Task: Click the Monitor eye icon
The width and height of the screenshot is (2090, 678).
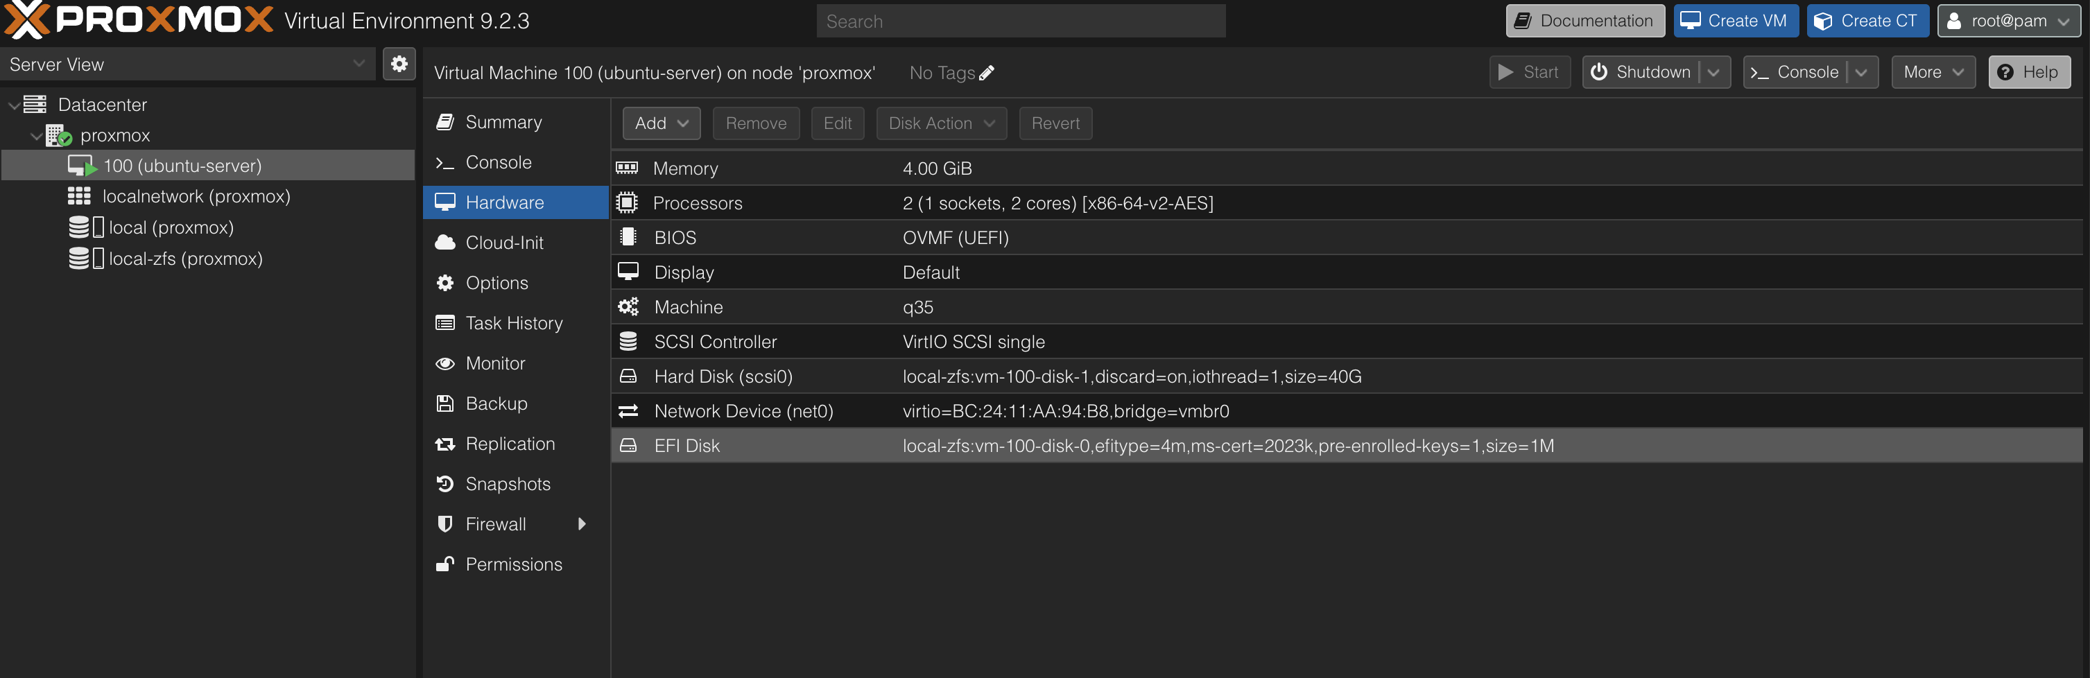Action: (x=444, y=363)
